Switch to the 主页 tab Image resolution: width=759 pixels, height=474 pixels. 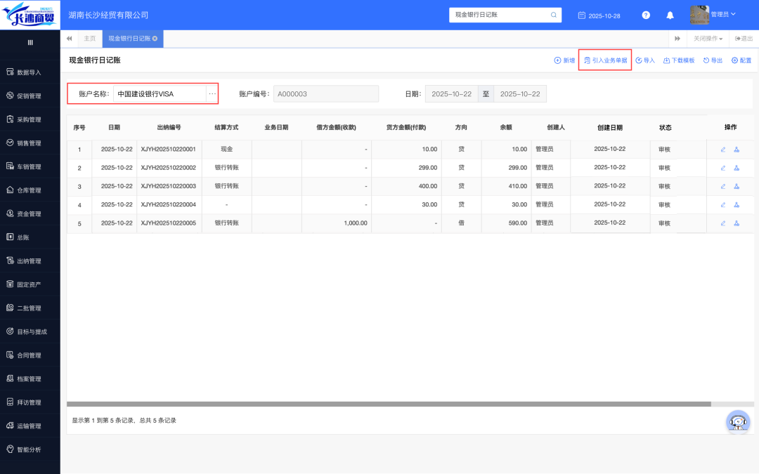pos(90,39)
